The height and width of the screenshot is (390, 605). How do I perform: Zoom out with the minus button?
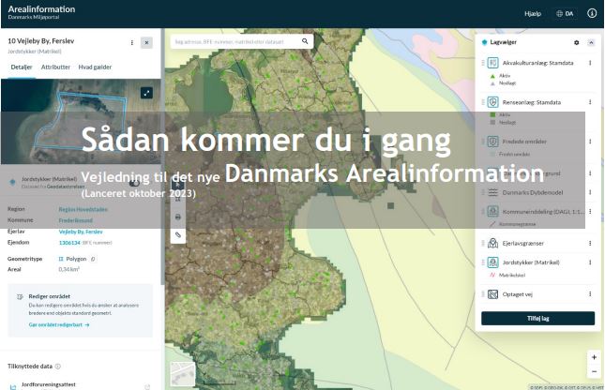[594, 371]
